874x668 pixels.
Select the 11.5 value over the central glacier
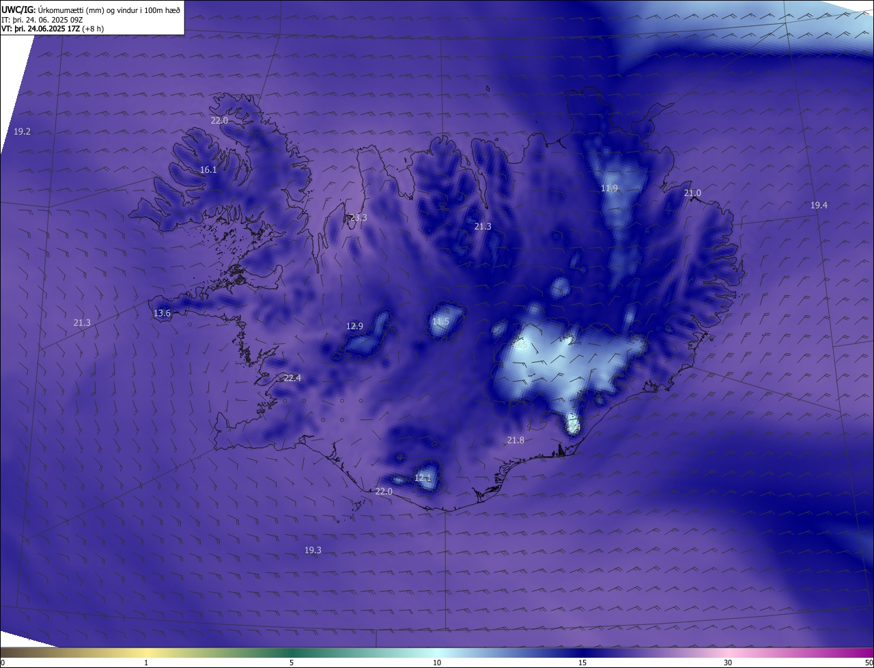[440, 322]
